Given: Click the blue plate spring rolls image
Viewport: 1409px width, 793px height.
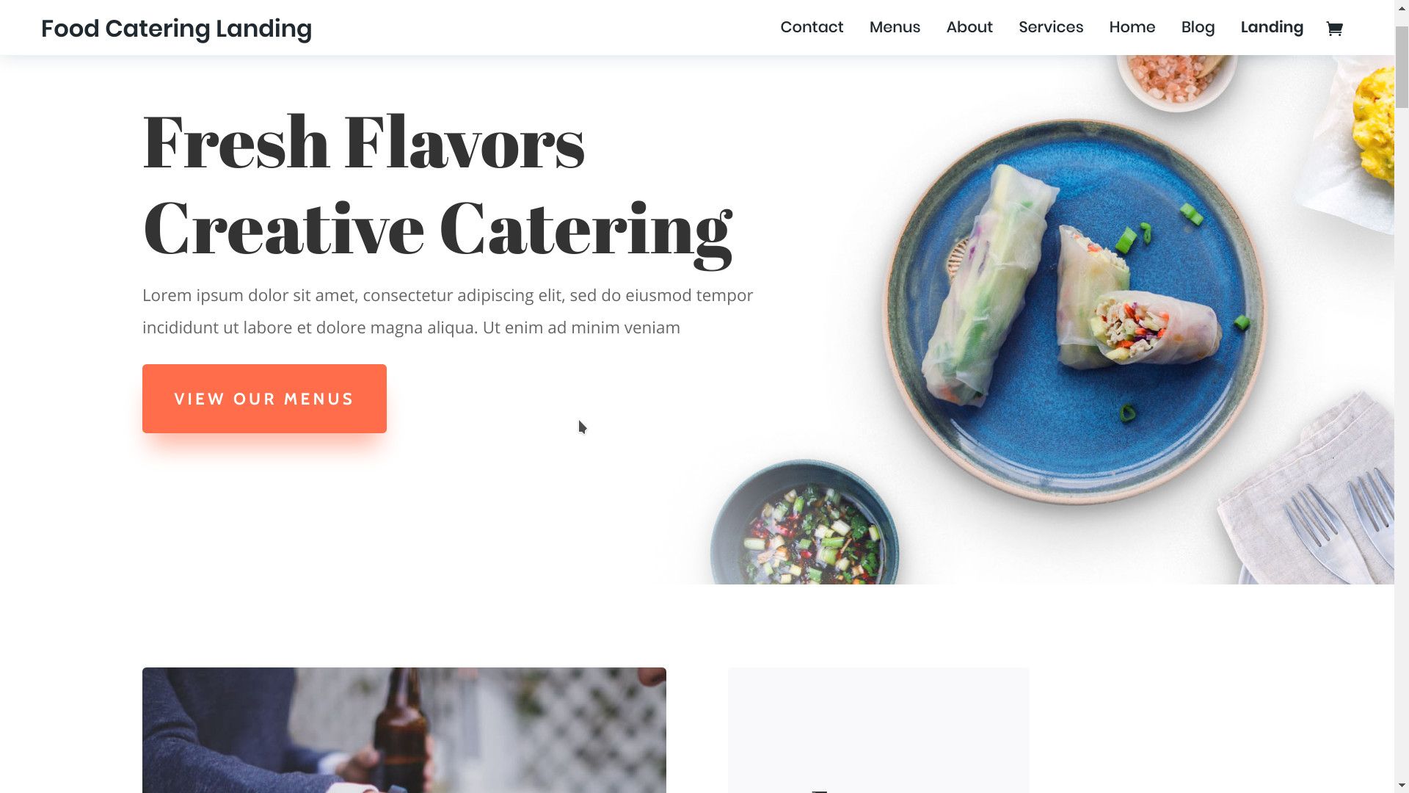Looking at the screenshot, I should point(1074,311).
